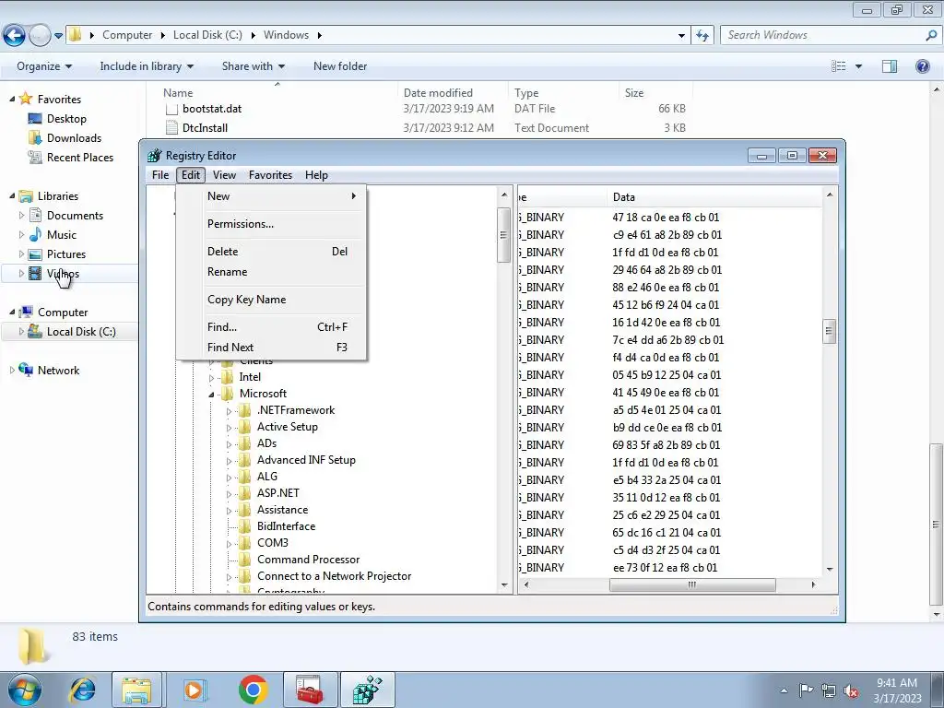Viewport: 944px width, 708px height.
Task: Open Desktop in Favorites
Action: [66, 119]
